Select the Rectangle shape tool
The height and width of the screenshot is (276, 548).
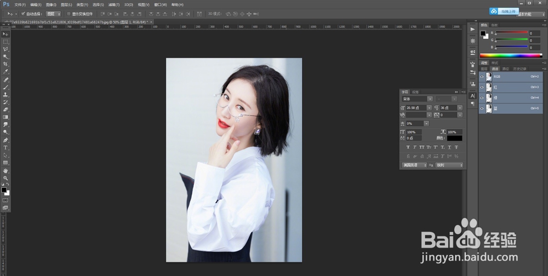pyautogui.click(x=5, y=163)
